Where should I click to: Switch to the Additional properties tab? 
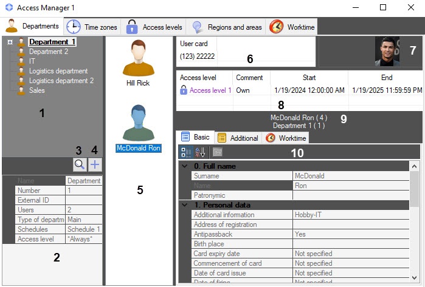tap(238, 138)
